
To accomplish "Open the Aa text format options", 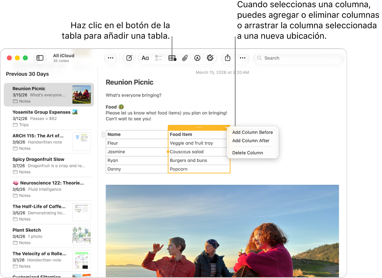I will tap(145, 58).
